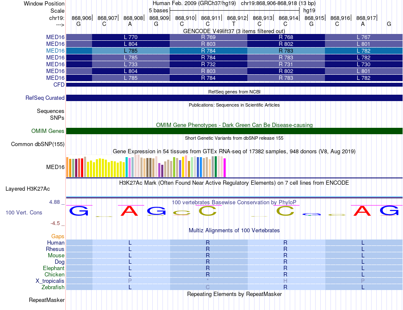Click the Window Position label

[44, 3]
